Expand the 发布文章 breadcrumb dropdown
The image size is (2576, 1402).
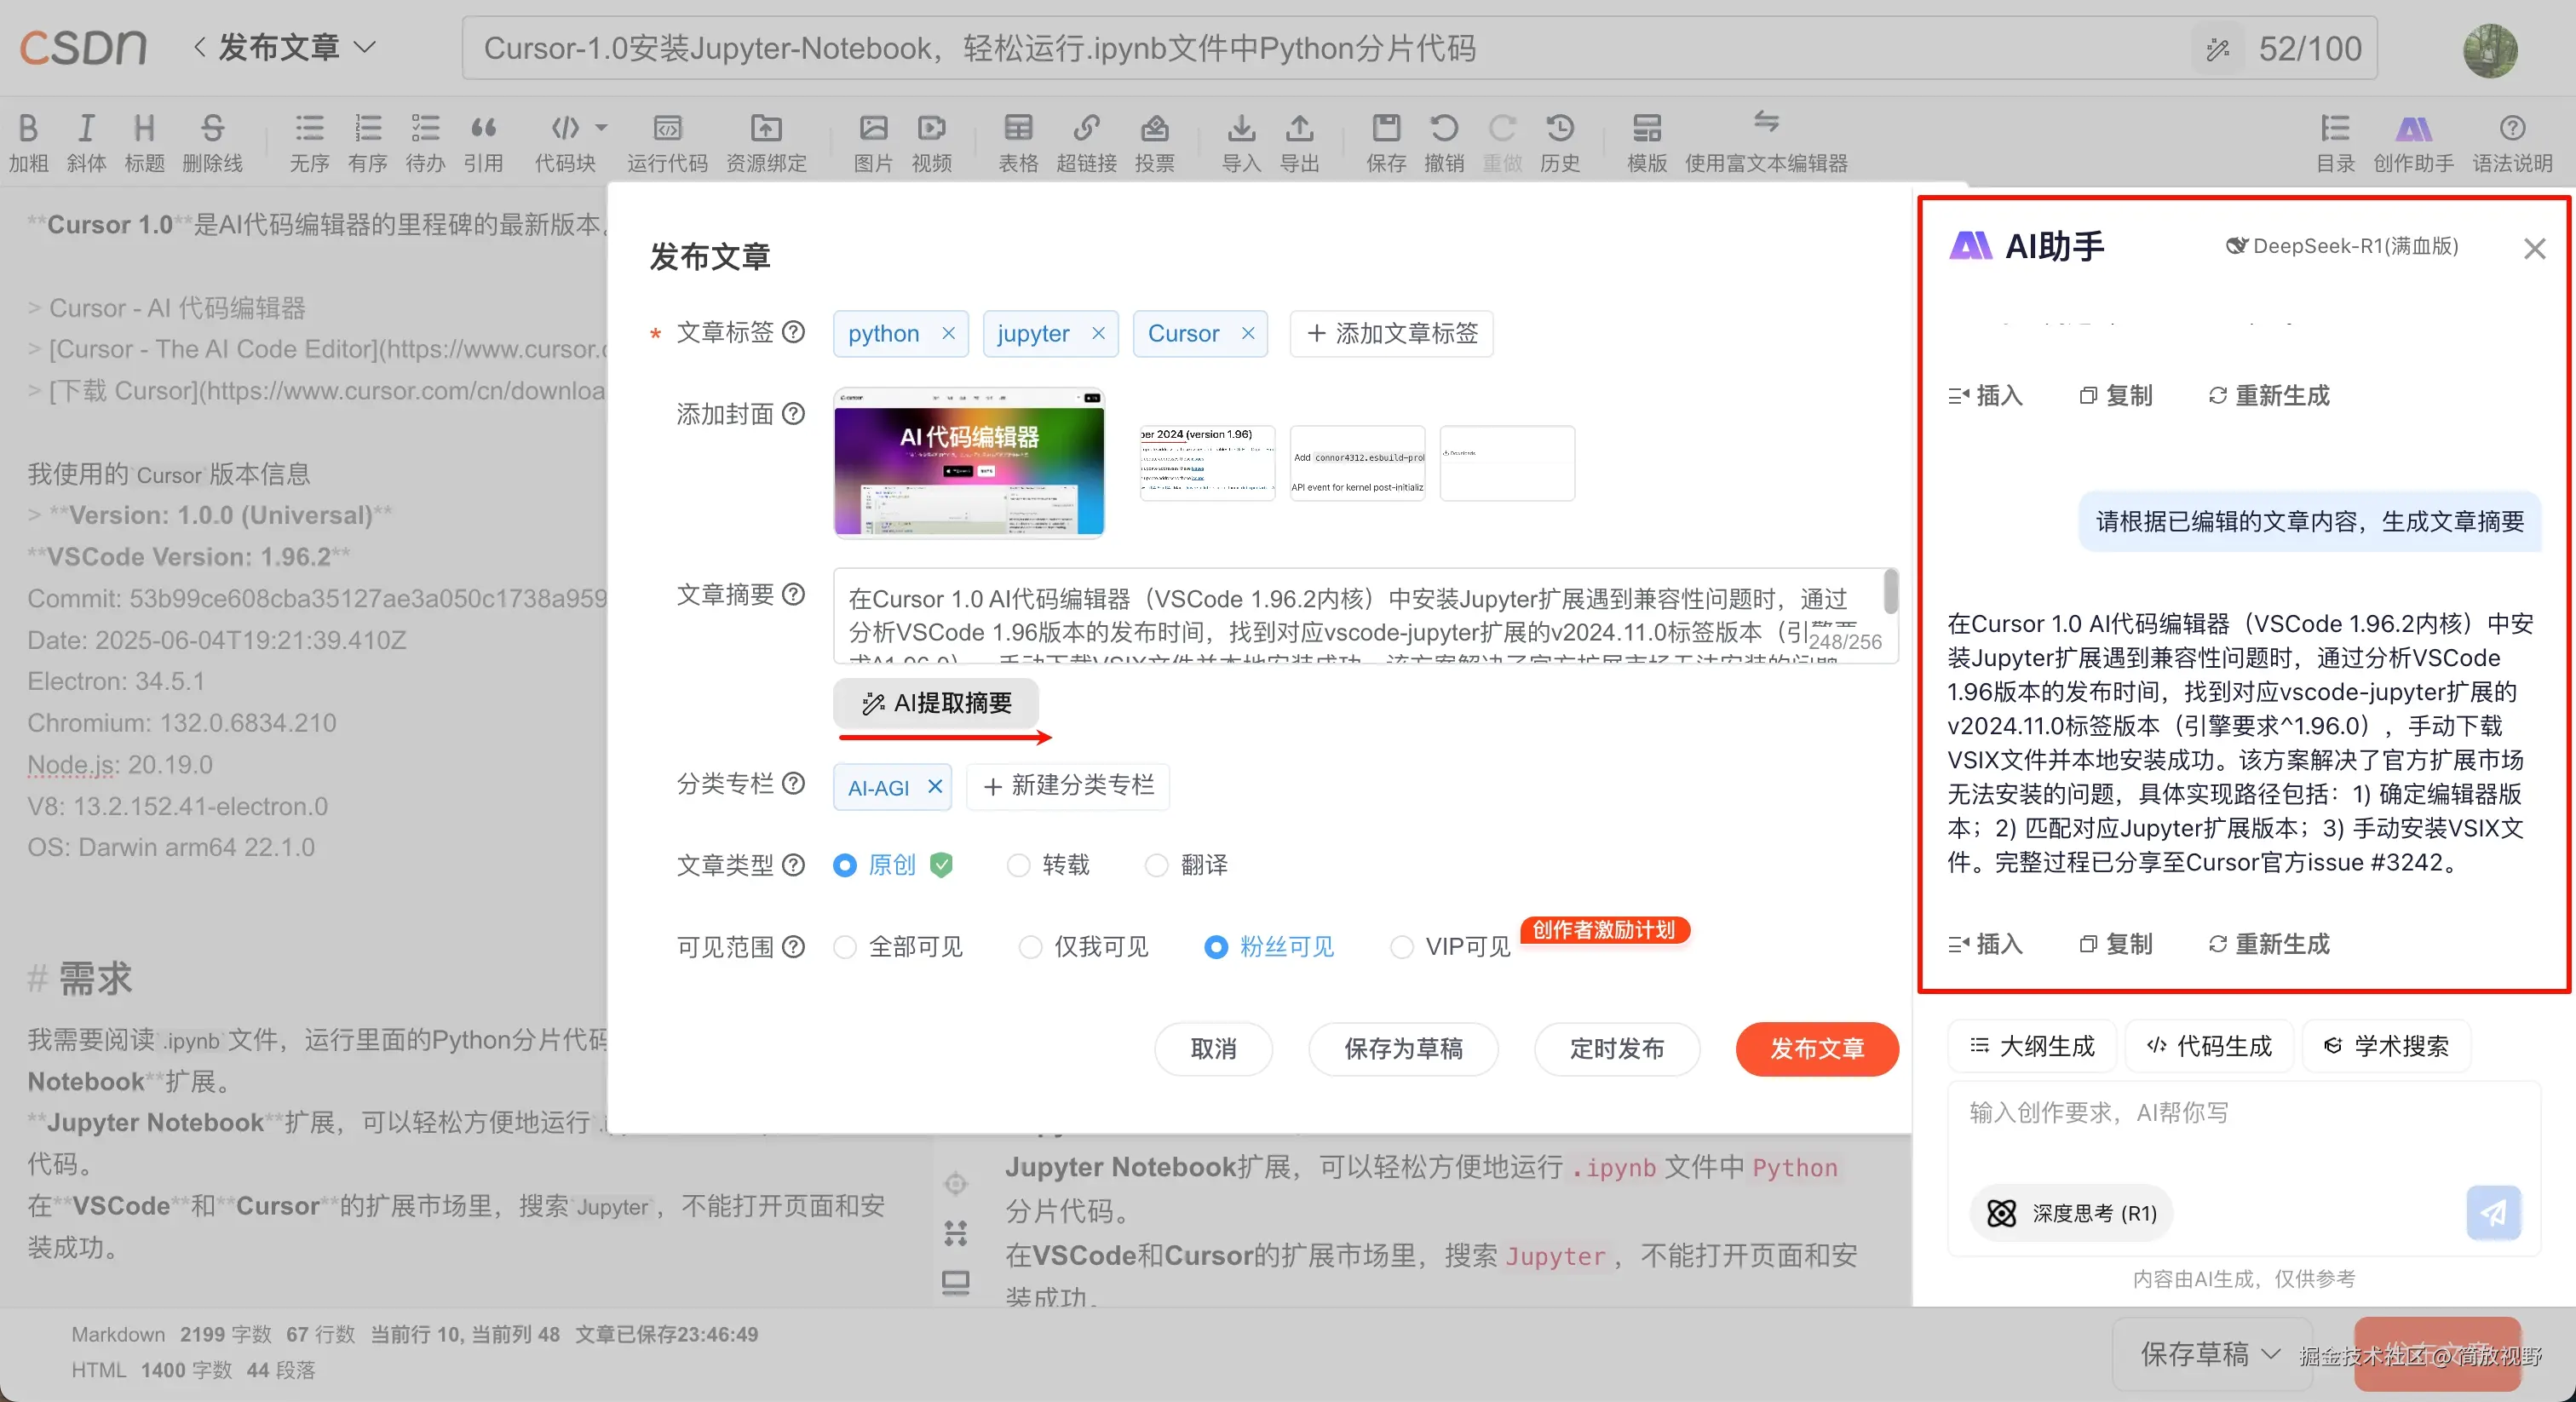(367, 47)
